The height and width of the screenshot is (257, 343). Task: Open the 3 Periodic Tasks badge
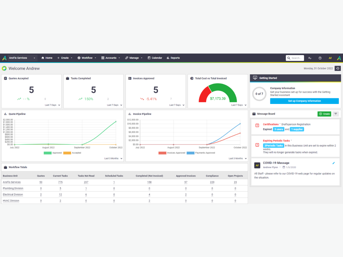(x=273, y=146)
